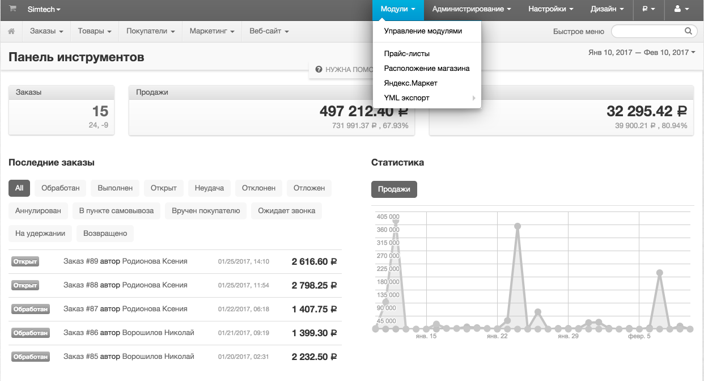Viewport: 704px width, 381px height.
Task: Click total value 32 295.42 ₽
Action: 647,112
